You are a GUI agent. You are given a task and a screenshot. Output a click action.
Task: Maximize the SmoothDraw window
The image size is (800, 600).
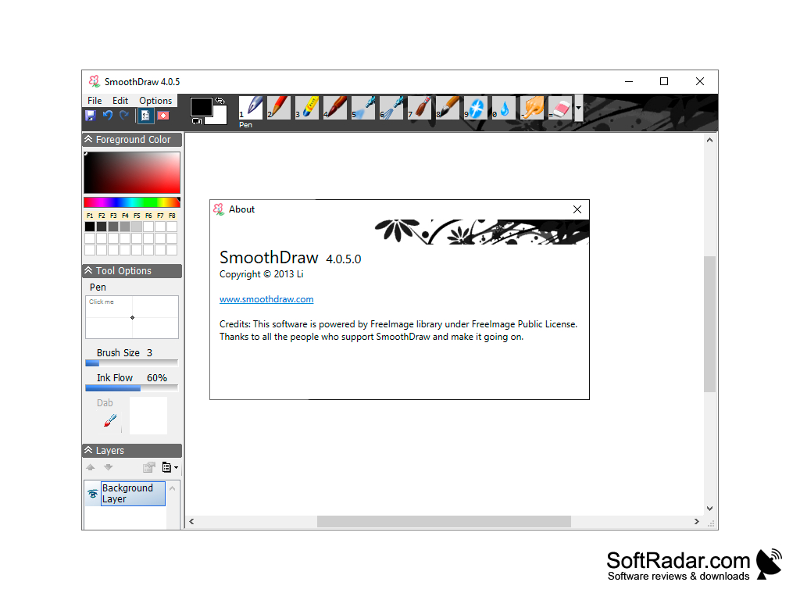click(664, 81)
